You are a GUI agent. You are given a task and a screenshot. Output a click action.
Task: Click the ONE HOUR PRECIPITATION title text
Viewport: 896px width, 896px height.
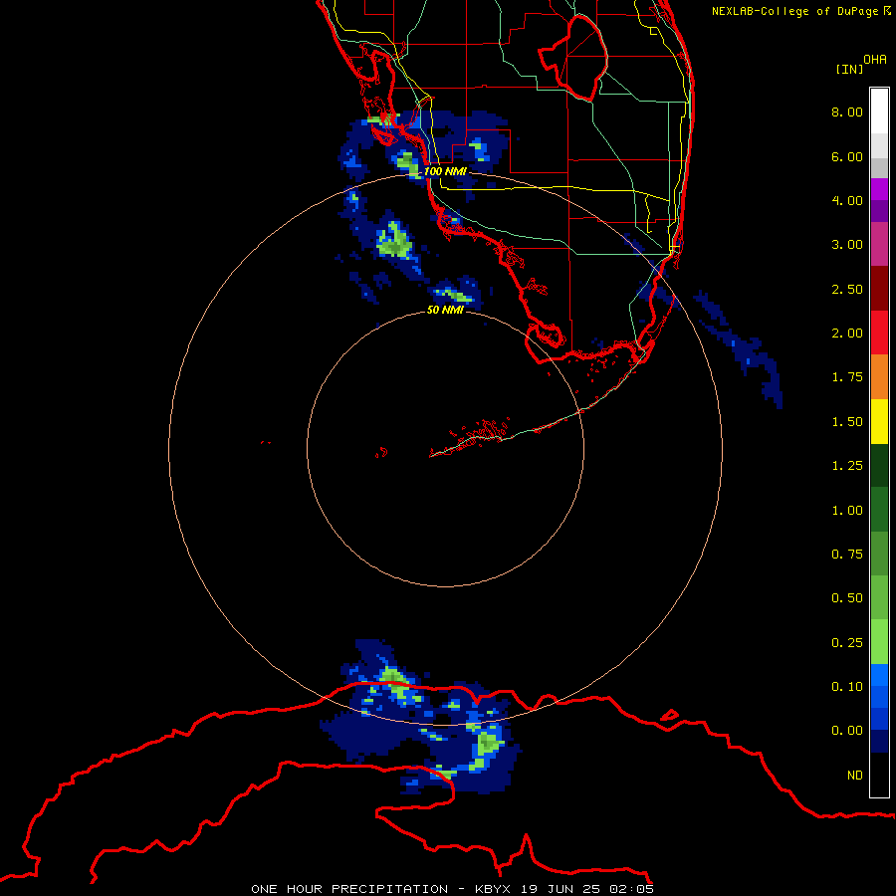[349, 889]
